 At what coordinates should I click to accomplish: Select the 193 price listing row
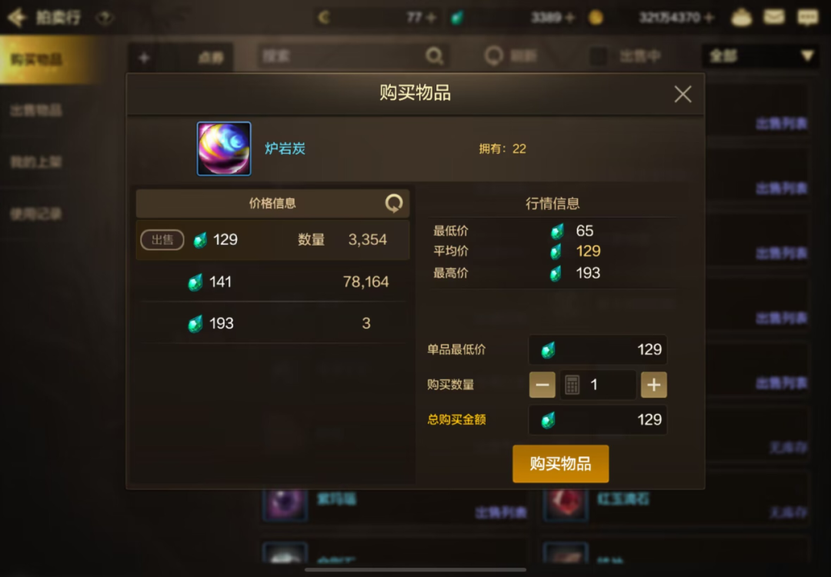[x=272, y=323]
